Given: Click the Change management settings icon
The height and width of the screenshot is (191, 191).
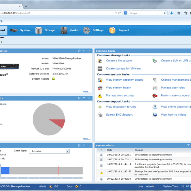Looking at the screenshot, I should tap(155, 80).
